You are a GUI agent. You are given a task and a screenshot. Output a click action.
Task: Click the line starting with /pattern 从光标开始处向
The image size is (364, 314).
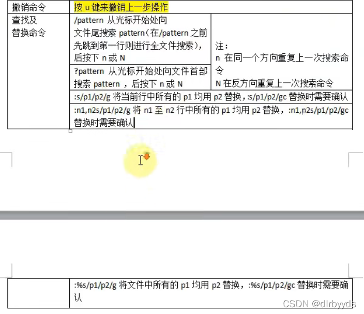pos(120,20)
